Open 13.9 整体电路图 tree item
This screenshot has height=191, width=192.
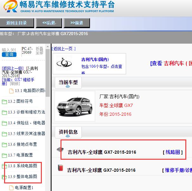point(22,176)
